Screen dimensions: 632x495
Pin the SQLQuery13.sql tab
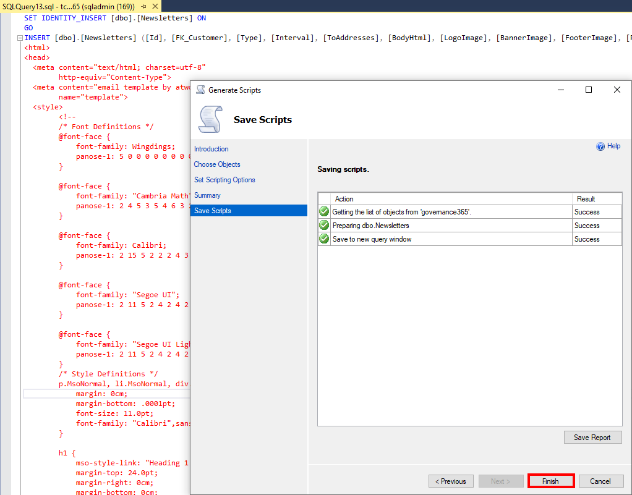[x=143, y=6]
